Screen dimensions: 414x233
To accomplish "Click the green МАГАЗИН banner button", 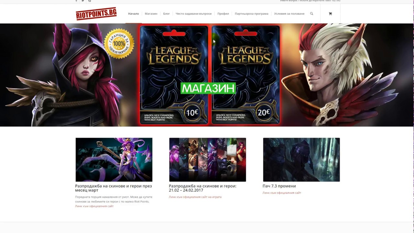I will click(208, 88).
